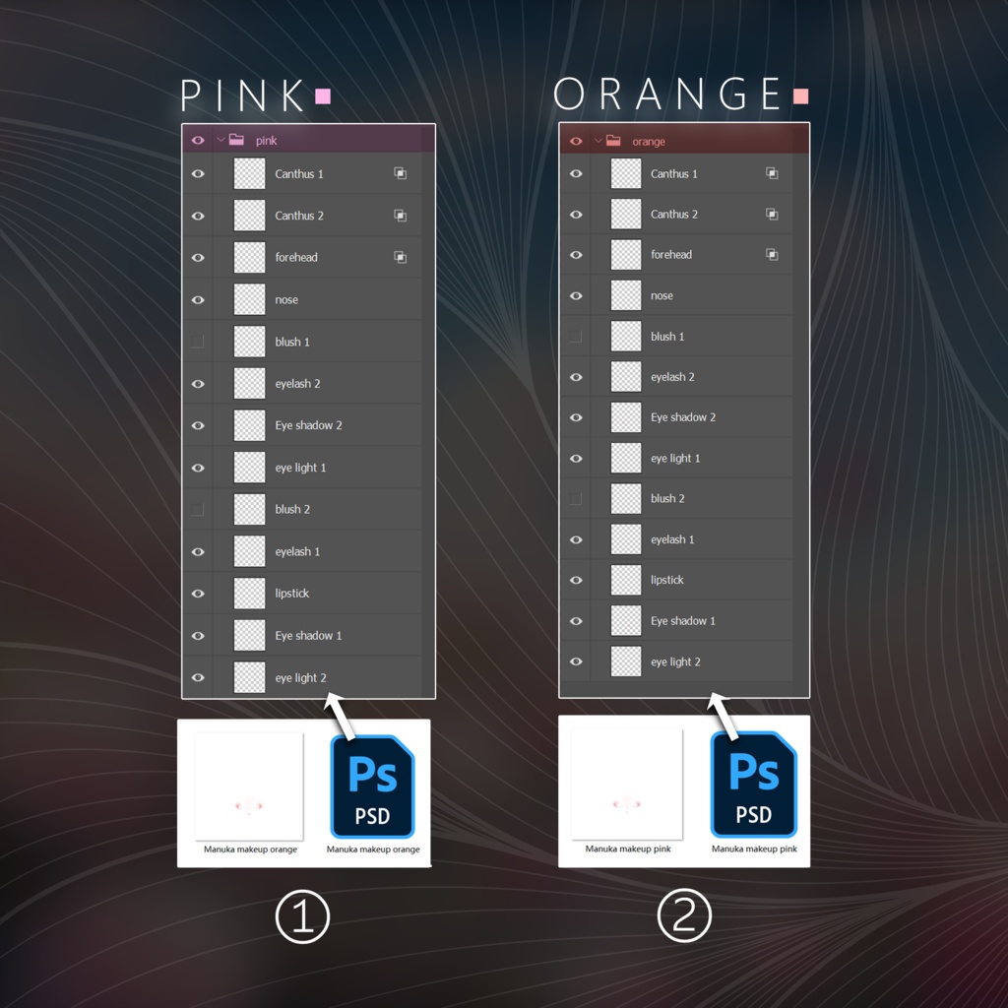The width and height of the screenshot is (1008, 1008).
Task: Select eye light 2 thumbnail in orange panel
Action: [x=625, y=661]
